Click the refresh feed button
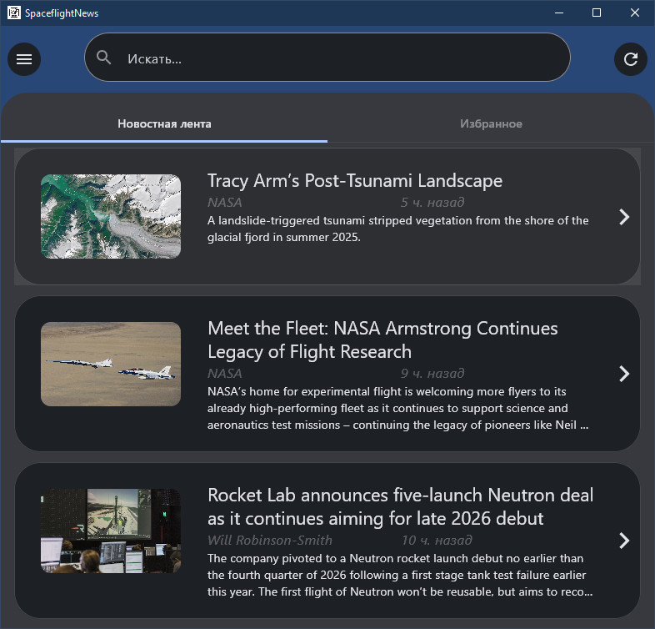This screenshot has width=655, height=629. 631,59
